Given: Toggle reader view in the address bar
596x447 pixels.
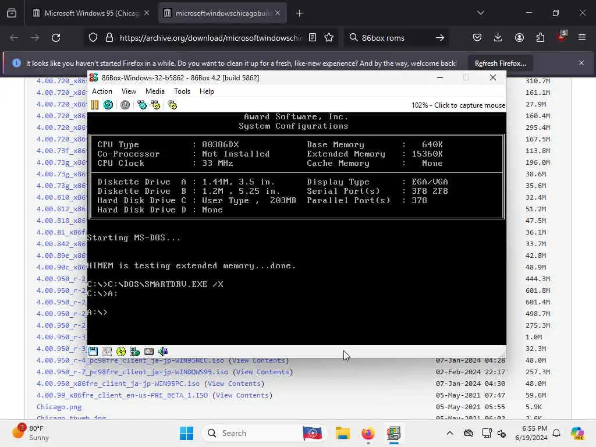Looking at the screenshot, I should point(313,38).
